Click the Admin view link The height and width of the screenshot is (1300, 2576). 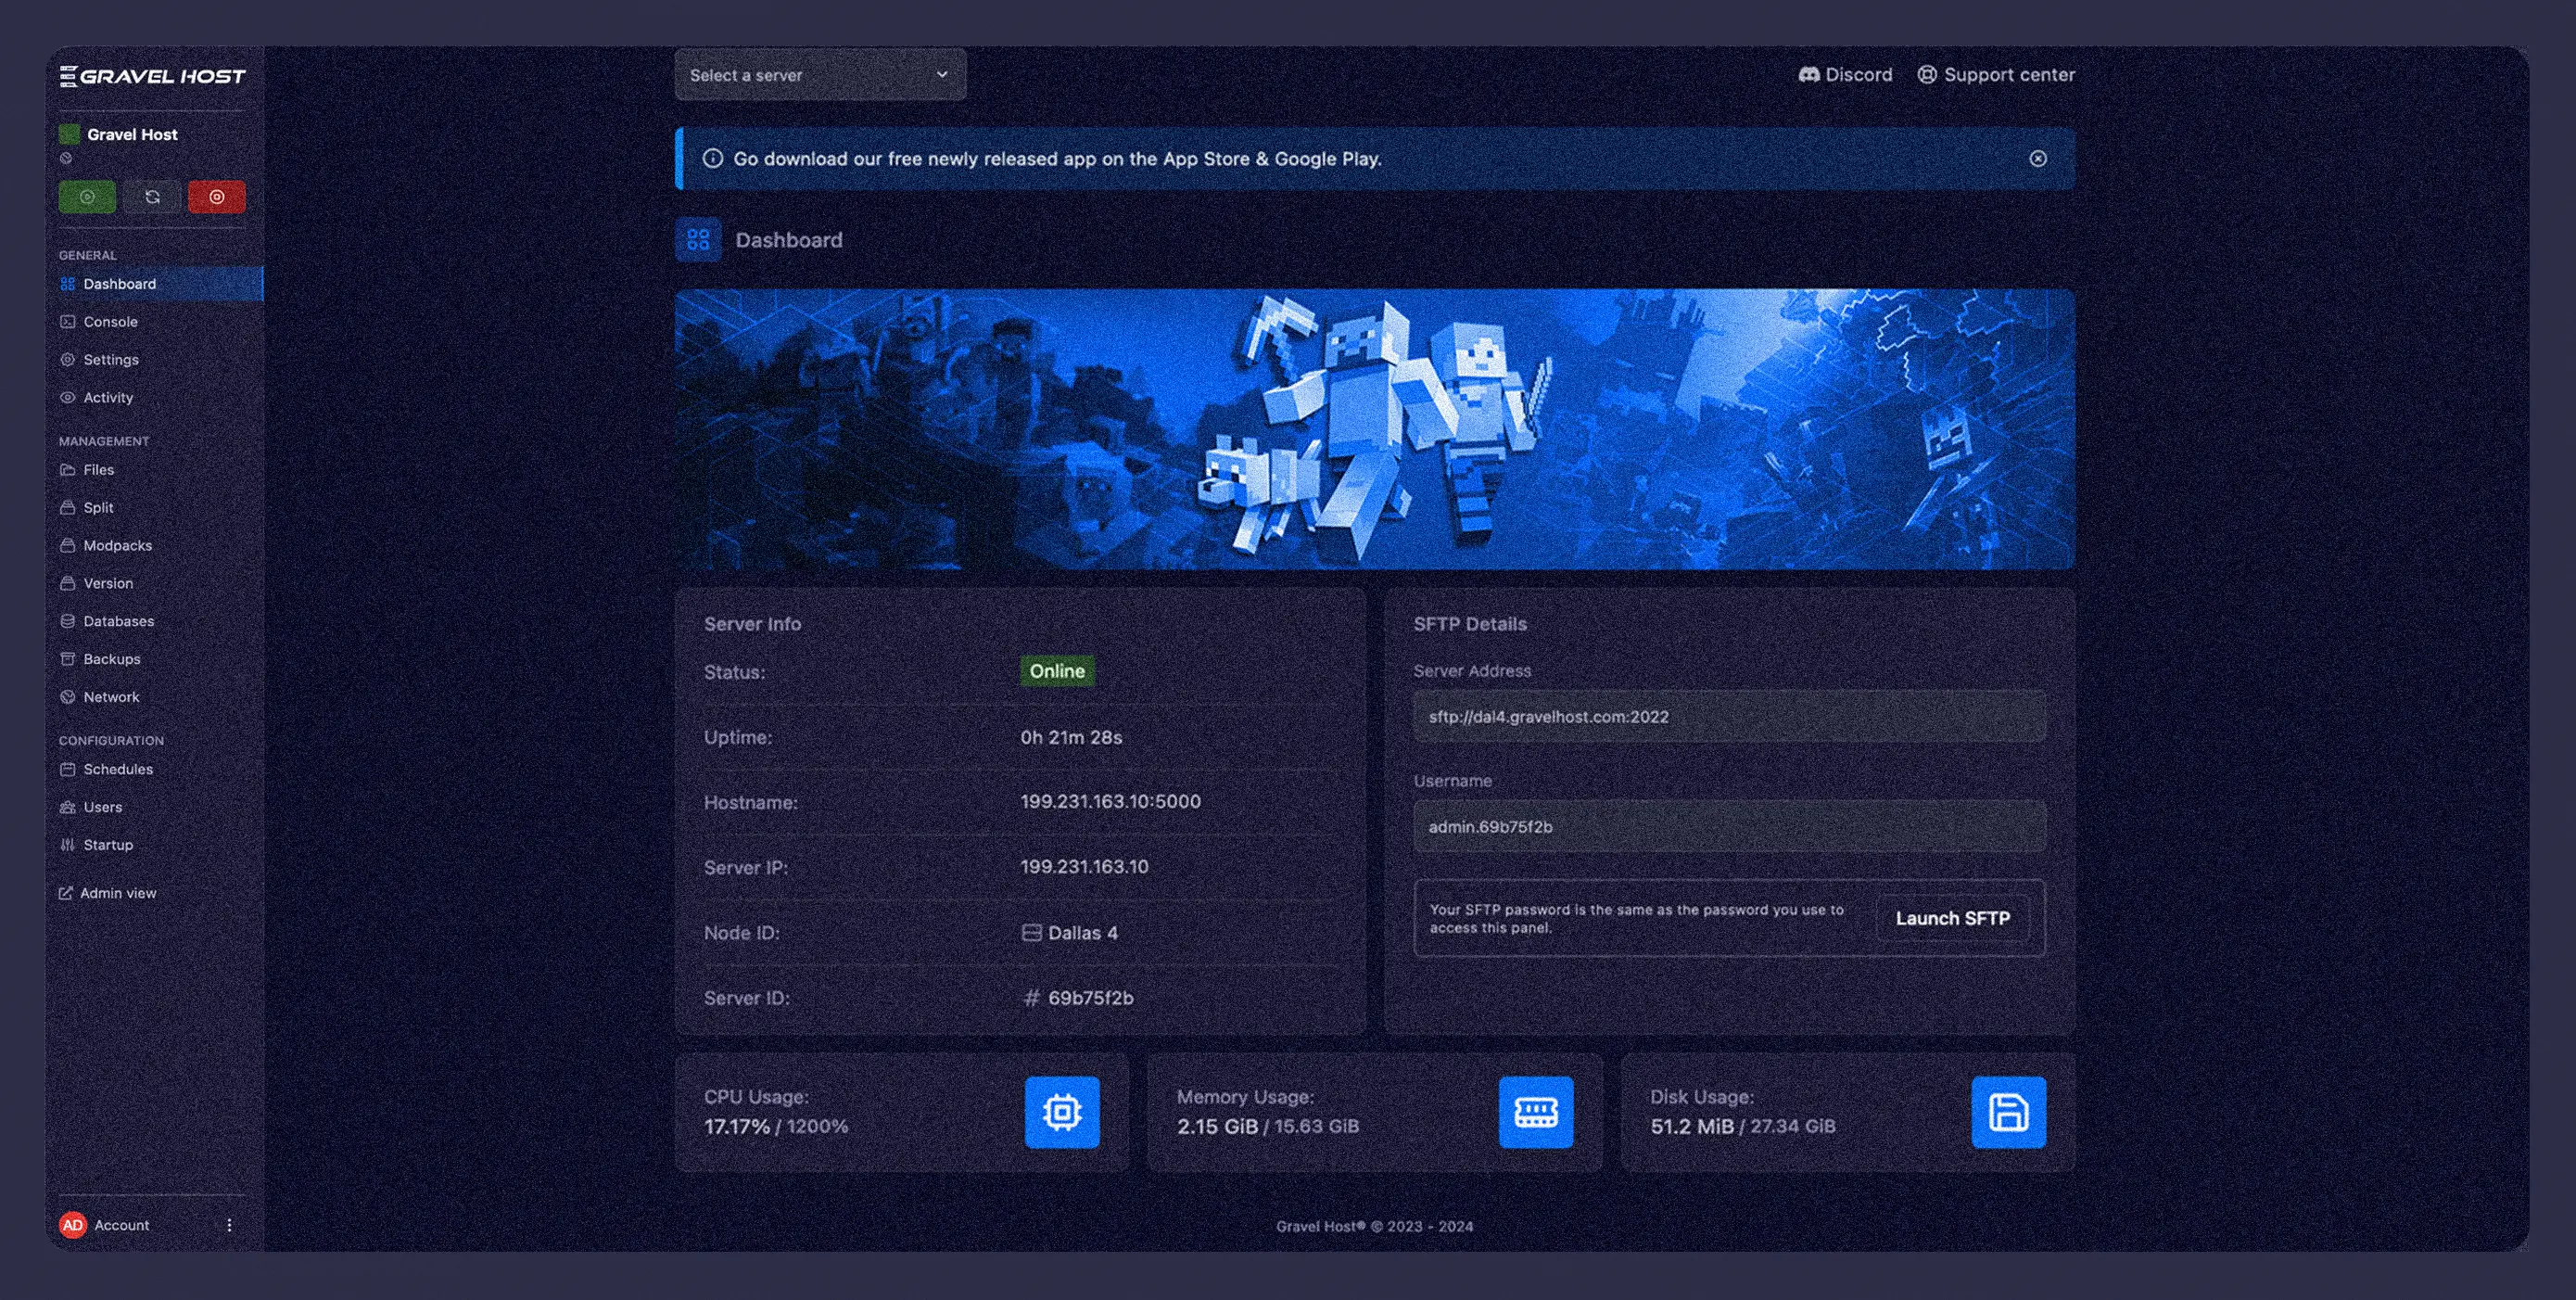[x=108, y=894]
